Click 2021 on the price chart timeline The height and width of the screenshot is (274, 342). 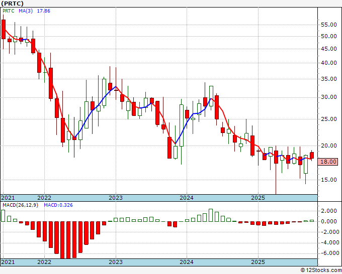click(x=8, y=198)
